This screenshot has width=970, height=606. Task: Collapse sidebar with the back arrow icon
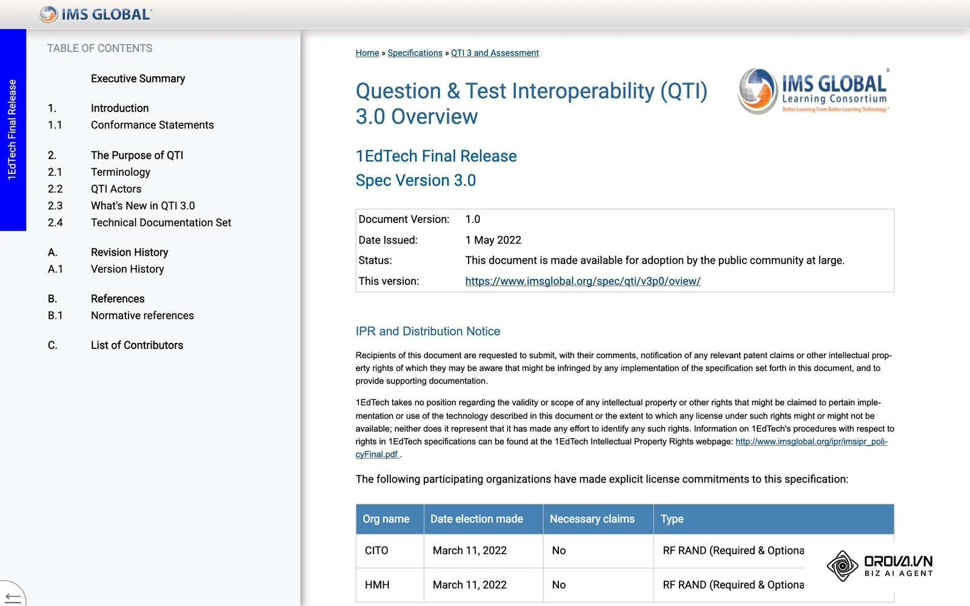[12, 598]
